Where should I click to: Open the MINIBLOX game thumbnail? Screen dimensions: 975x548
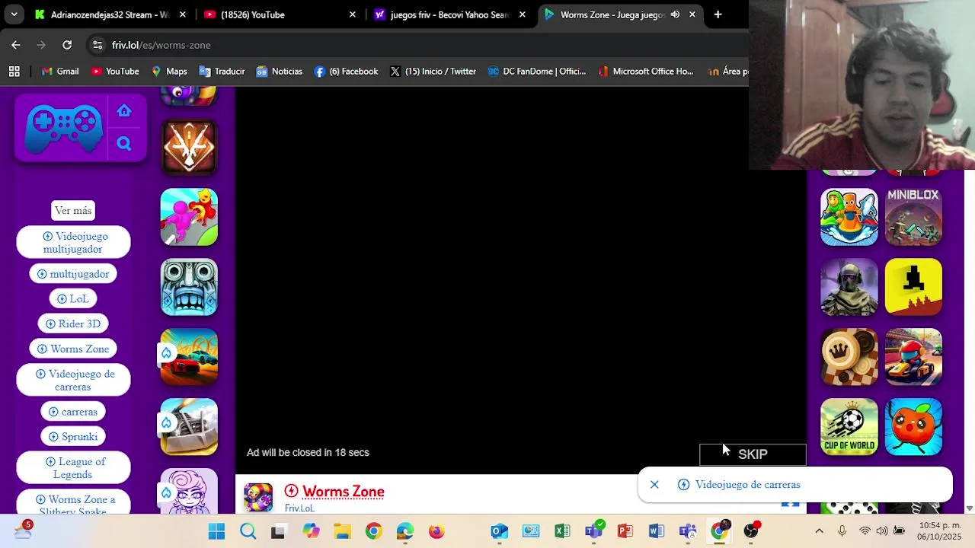point(913,217)
